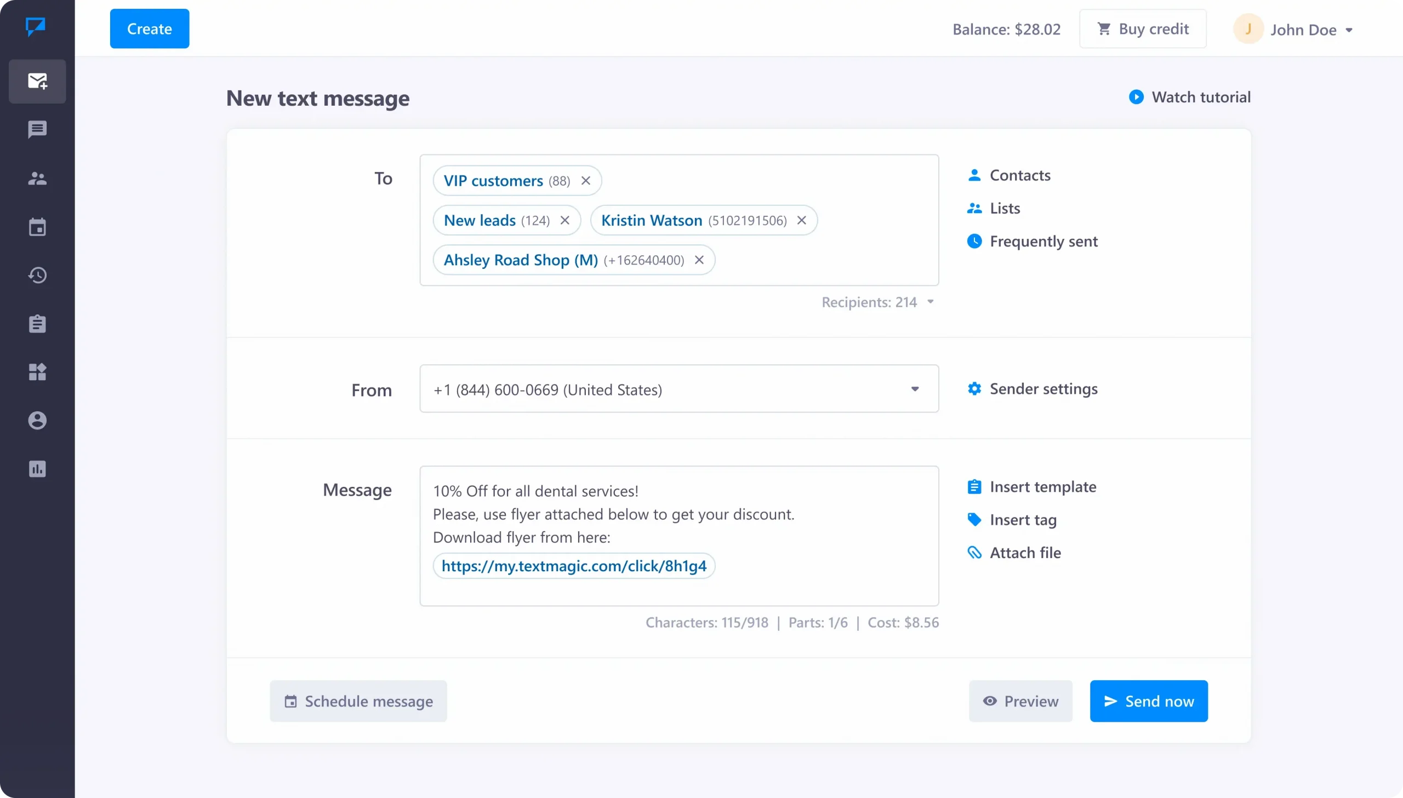Image resolution: width=1403 pixels, height=798 pixels.
Task: Click the Characters: 115/918 counter
Action: (707, 623)
